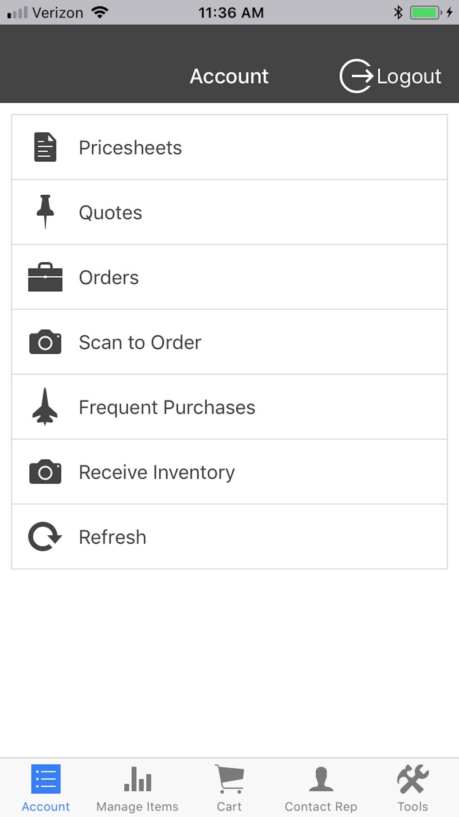
Task: Tap the Refresh circular arrow icon
Action: 45,536
